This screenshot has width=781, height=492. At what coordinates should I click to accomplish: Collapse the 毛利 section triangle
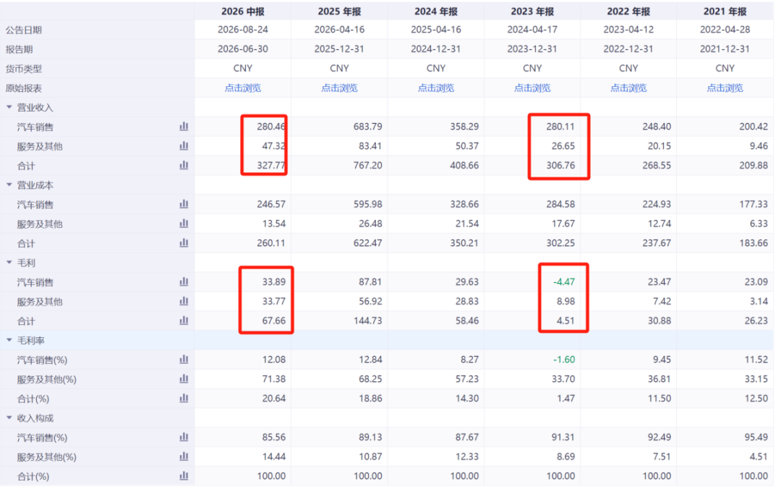(9, 263)
